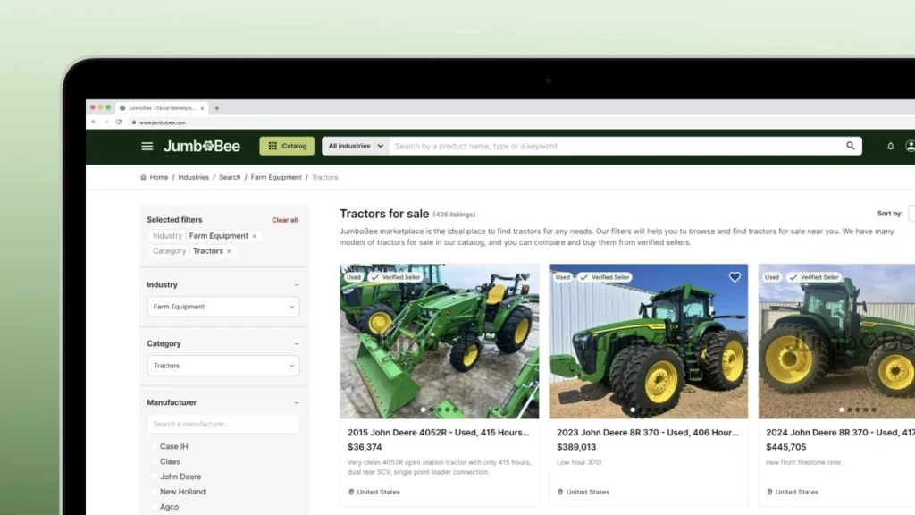Favorite the 2023 John Deere 8R 370 listing
This screenshot has height=515, width=915.
tap(735, 277)
